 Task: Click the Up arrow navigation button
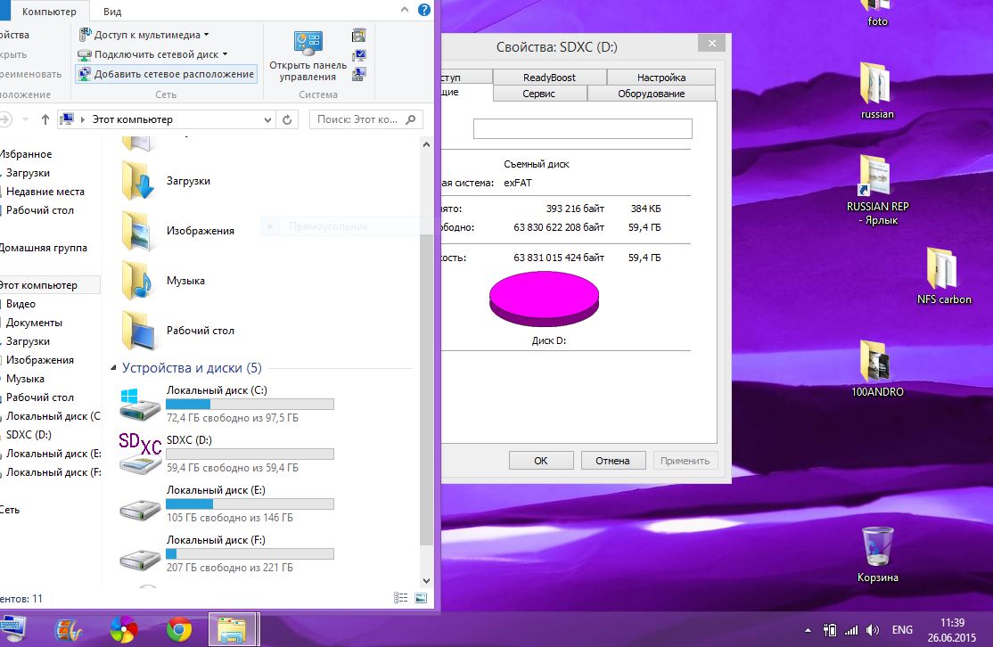coord(45,119)
